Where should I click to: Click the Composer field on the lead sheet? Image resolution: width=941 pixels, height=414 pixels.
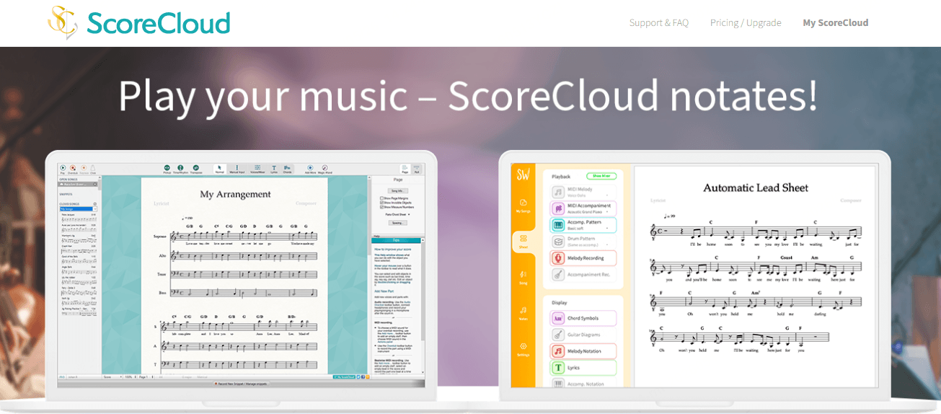tap(851, 200)
